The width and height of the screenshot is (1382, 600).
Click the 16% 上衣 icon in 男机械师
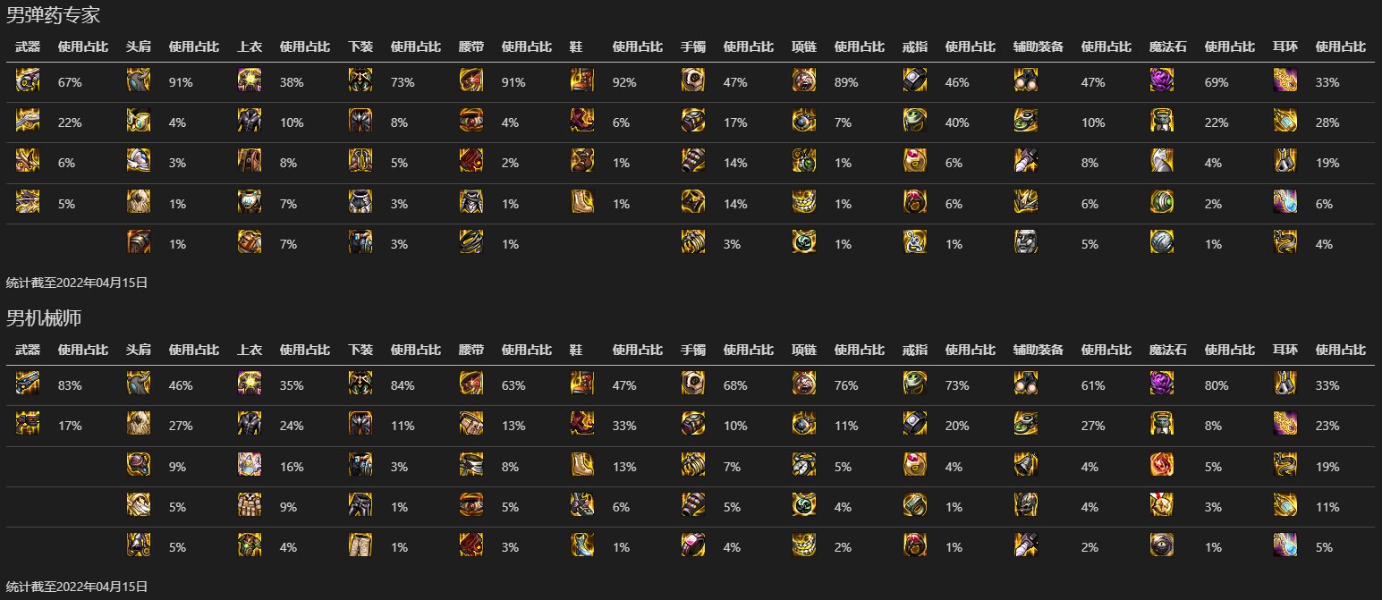coord(250,466)
